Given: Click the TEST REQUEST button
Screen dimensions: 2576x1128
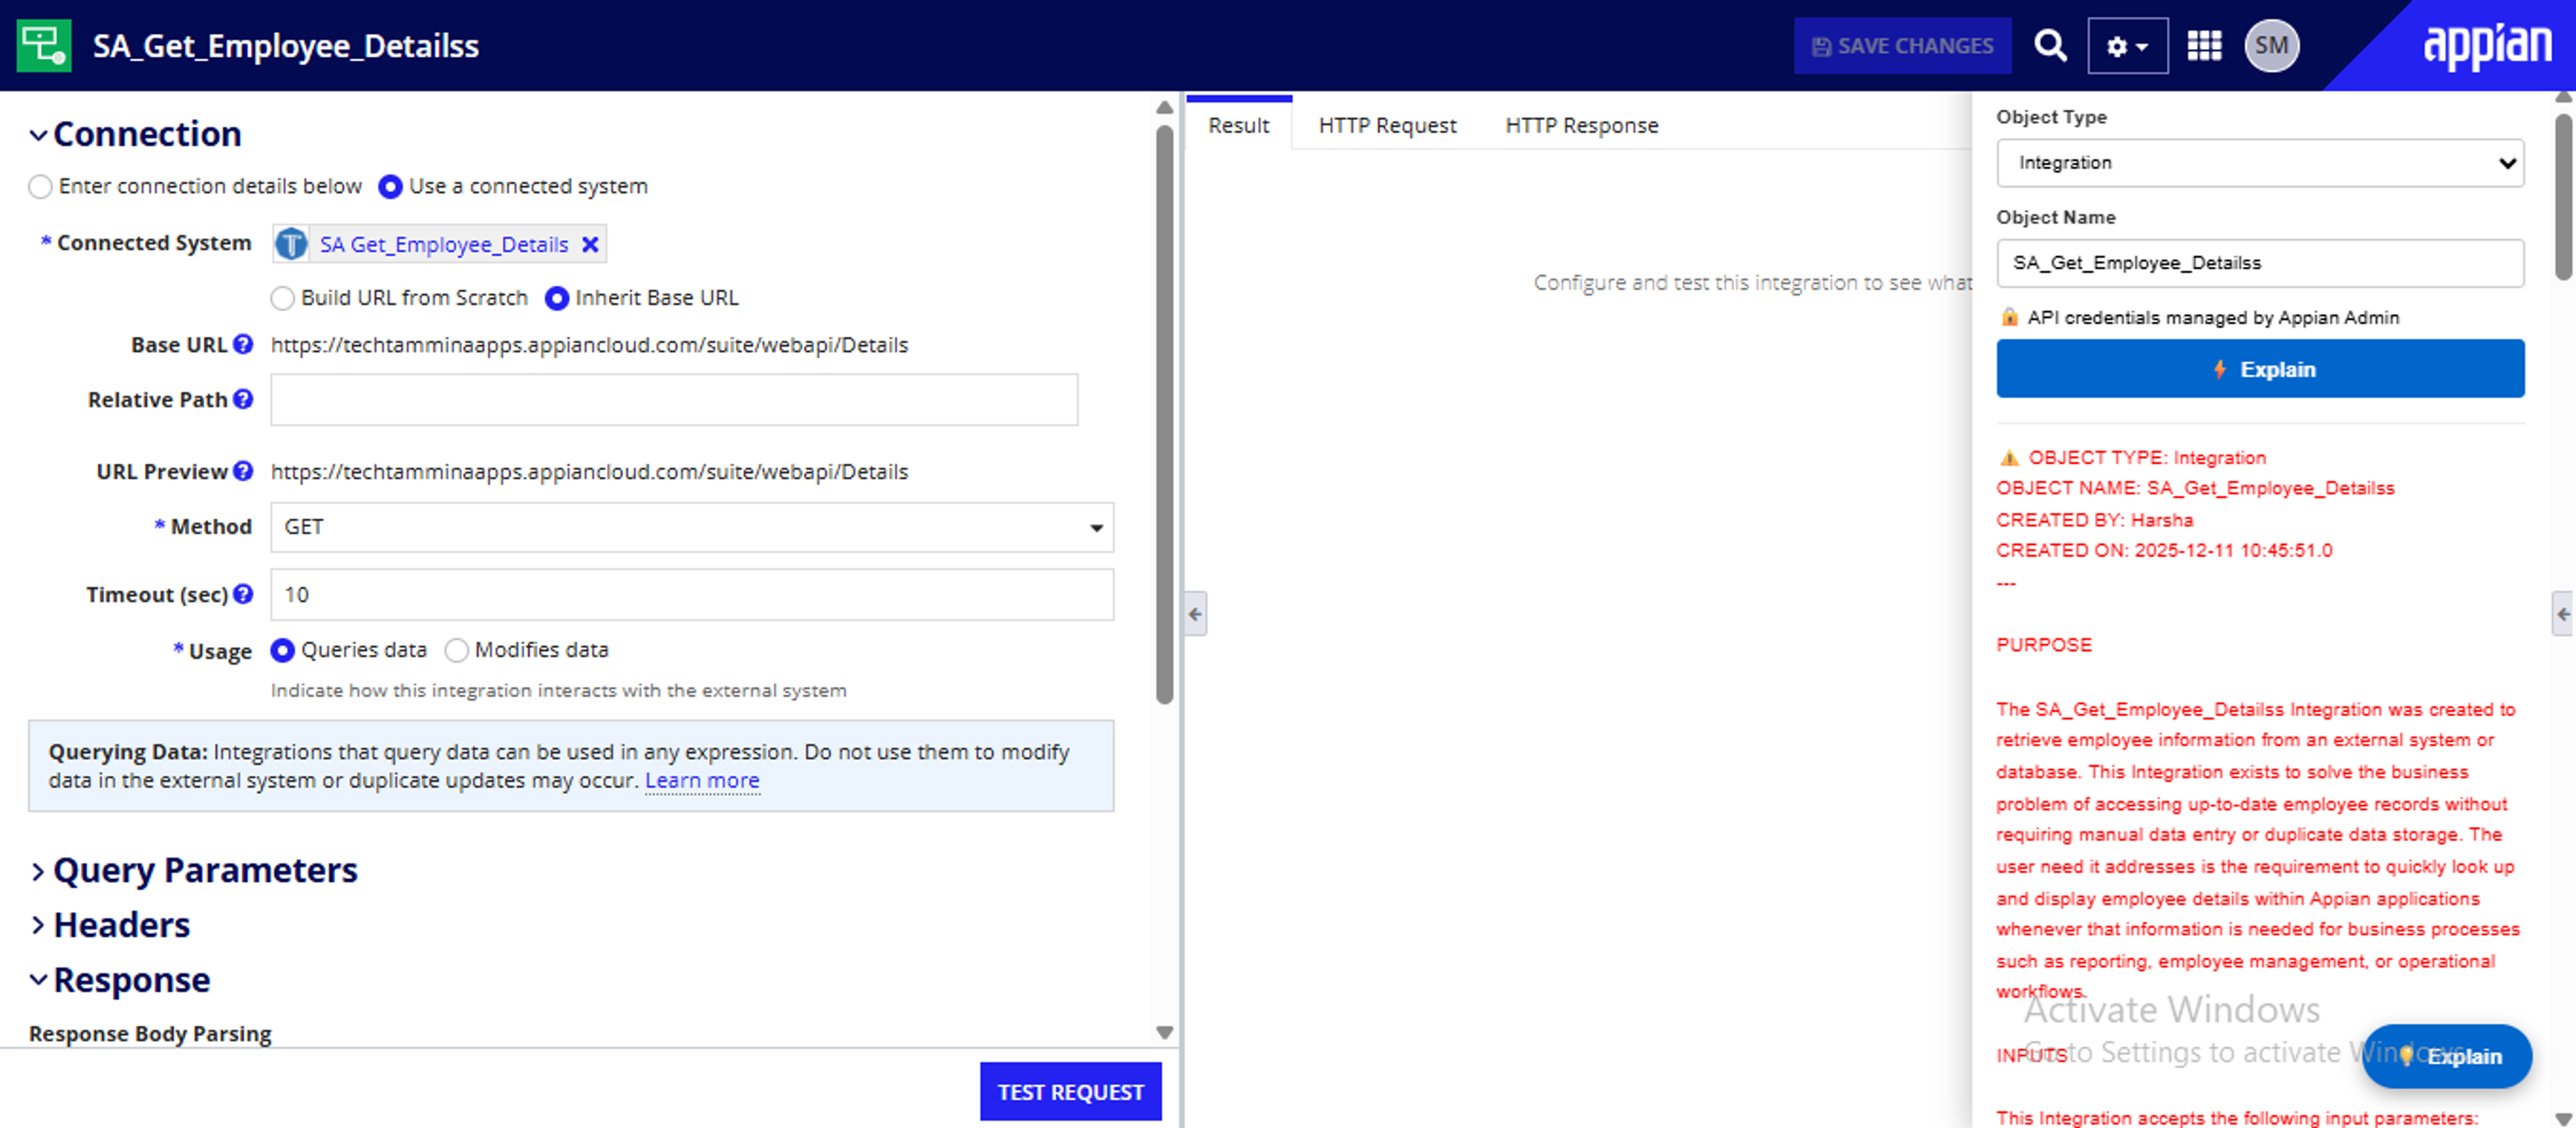Looking at the screenshot, I should point(1070,1091).
